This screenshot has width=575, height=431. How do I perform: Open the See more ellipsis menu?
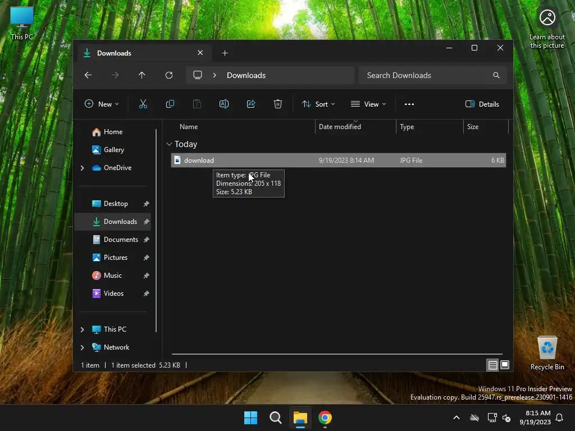pyautogui.click(x=409, y=104)
